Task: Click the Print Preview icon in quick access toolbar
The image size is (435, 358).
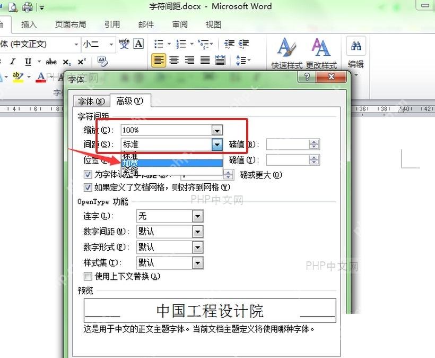Action: [x=13, y=7]
